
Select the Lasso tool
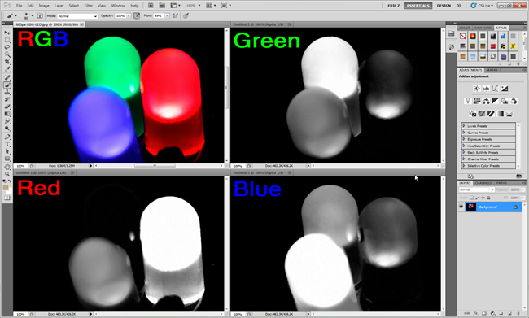(x=7, y=47)
